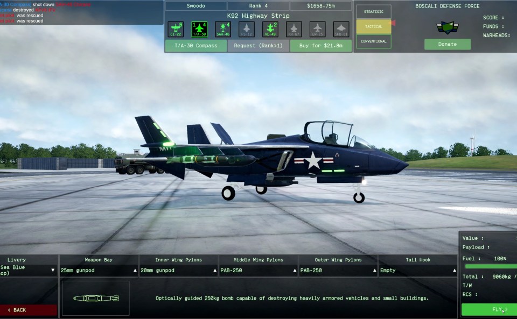
Task: Select the CI-22 aircraft icon
Action: 176,29
